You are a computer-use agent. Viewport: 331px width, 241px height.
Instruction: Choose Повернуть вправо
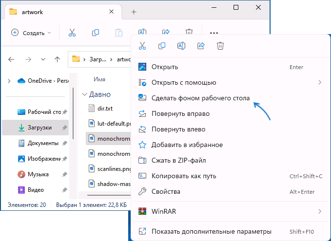click(x=231, y=113)
